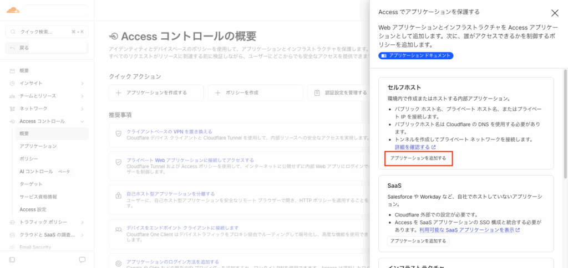This screenshot has height=268, width=568.
Task: Click the quick search magnifier icon
Action: point(13,32)
